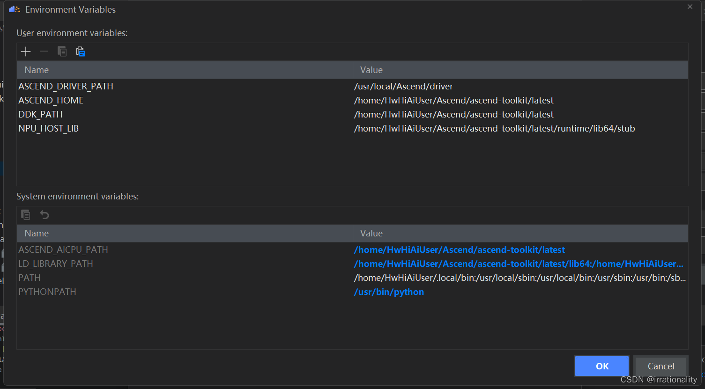
Task: Select the ASCEND_HOME variable name
Action: pos(51,100)
